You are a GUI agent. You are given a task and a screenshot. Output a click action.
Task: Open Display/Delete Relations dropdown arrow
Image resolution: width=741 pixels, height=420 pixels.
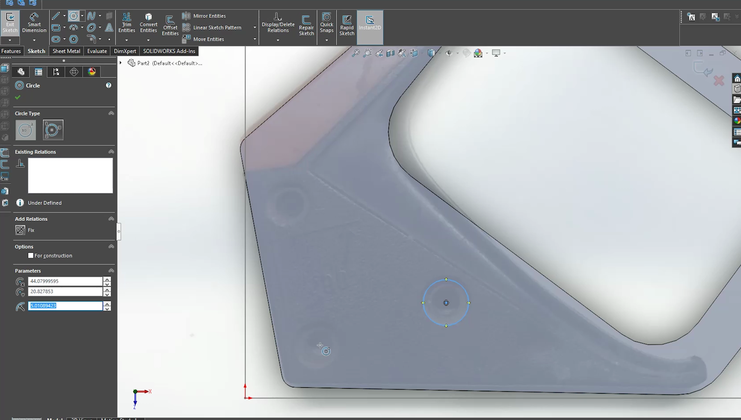pos(278,40)
